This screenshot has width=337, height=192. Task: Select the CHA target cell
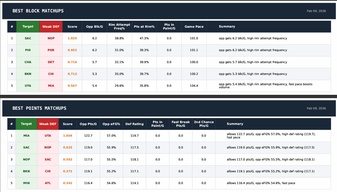(28, 62)
